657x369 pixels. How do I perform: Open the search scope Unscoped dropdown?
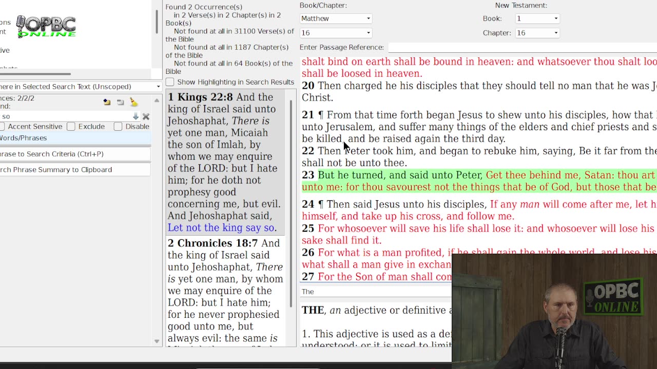coord(81,87)
